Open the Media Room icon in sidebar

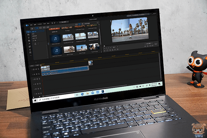click(28, 32)
